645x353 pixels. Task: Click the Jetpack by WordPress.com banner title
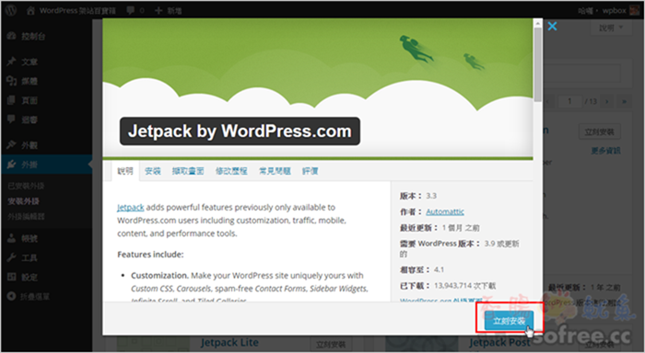240,131
